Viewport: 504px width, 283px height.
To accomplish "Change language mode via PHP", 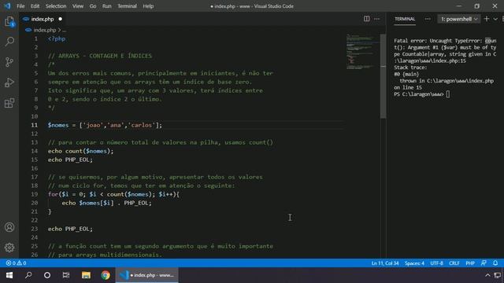I will (470, 263).
